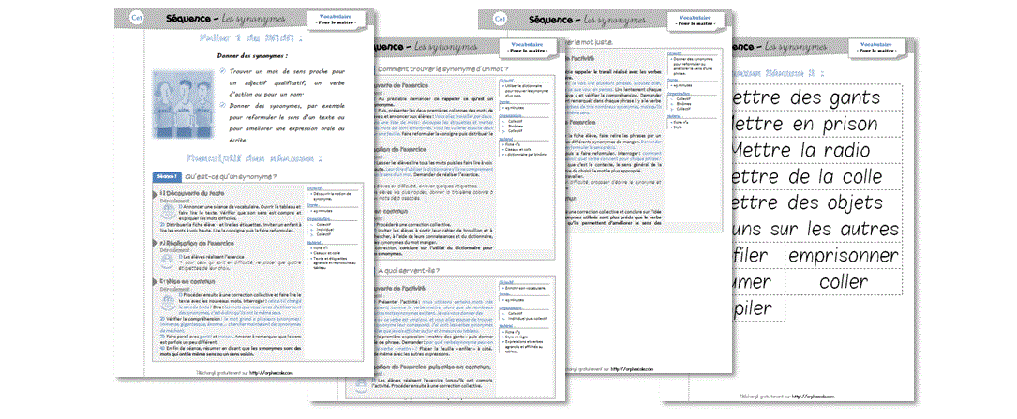Image resolution: width=1017 pixels, height=419 pixels.
Task: Click the first checkmark bullet under 'Donner des synonymes'
Action: 220,73
